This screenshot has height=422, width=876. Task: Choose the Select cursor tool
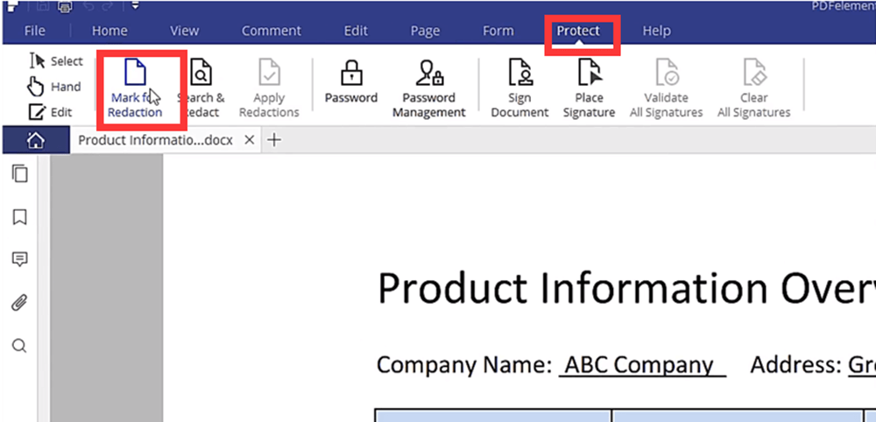click(x=56, y=61)
